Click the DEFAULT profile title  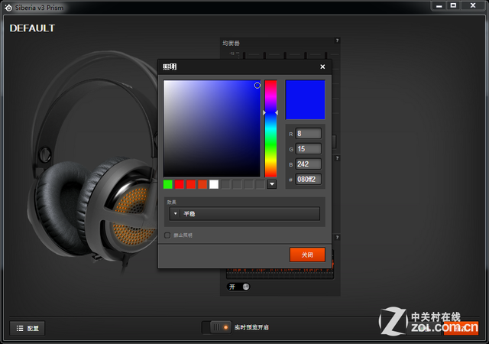32,28
